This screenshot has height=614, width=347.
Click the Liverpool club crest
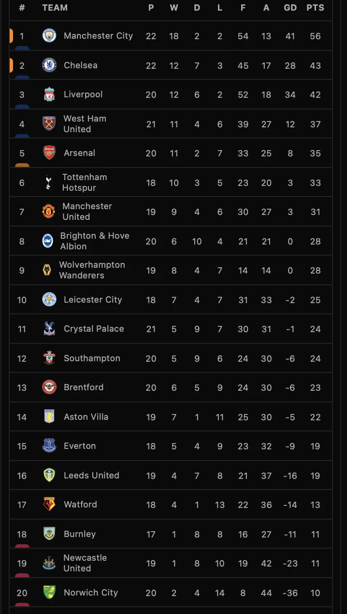tap(49, 94)
